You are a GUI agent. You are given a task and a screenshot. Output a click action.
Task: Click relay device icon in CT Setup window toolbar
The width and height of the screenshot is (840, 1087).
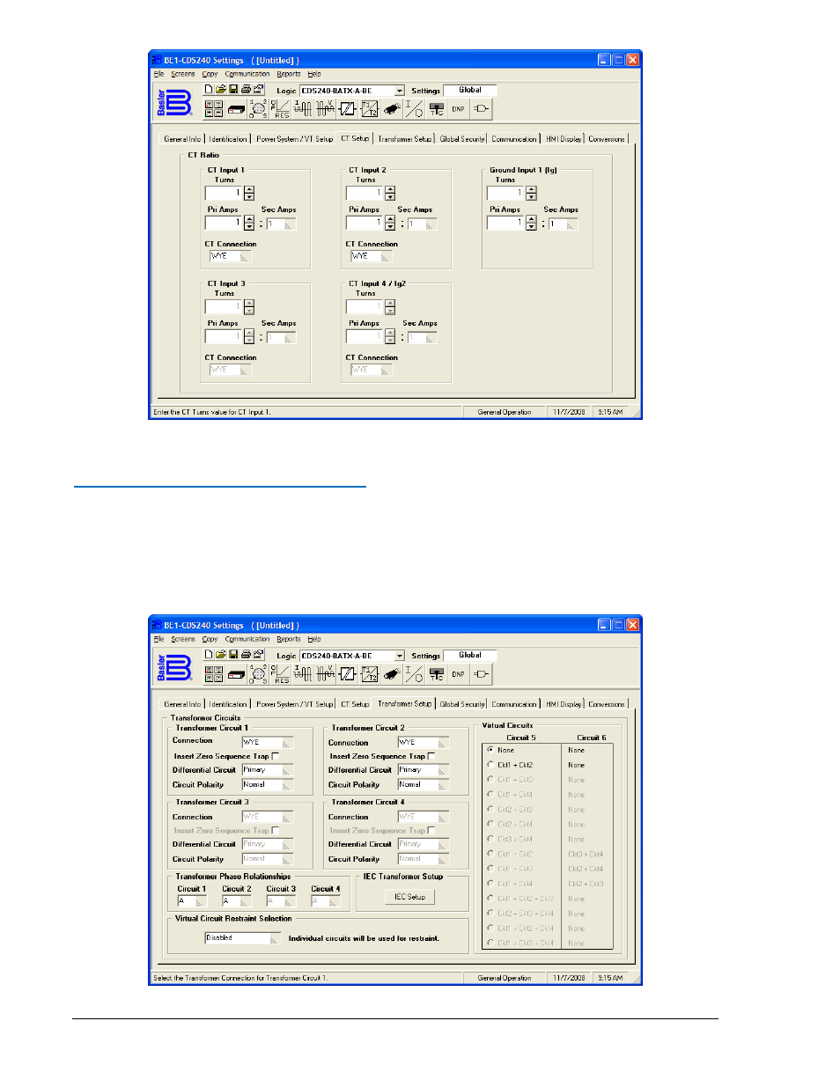236,109
